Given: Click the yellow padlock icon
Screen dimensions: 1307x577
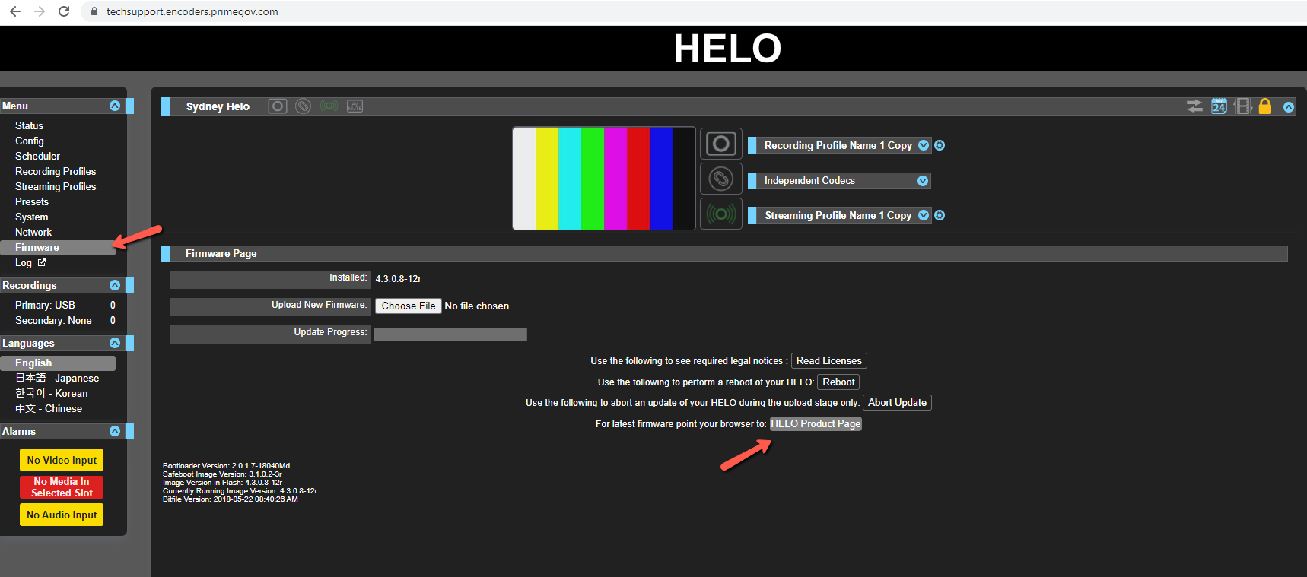Looking at the screenshot, I should click(x=1264, y=106).
